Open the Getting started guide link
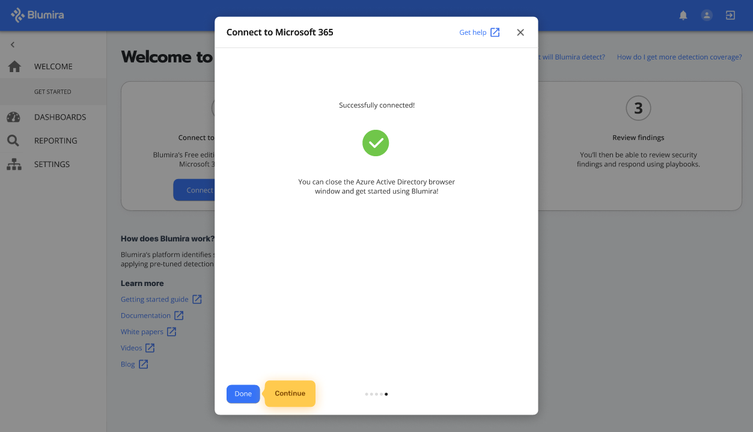Viewport: 753px width, 432px height. [154, 299]
